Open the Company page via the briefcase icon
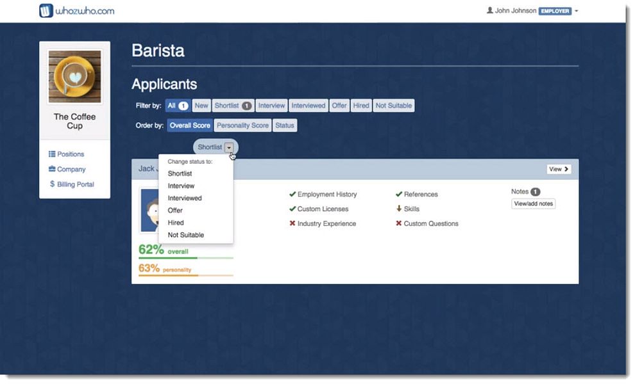 [52, 170]
